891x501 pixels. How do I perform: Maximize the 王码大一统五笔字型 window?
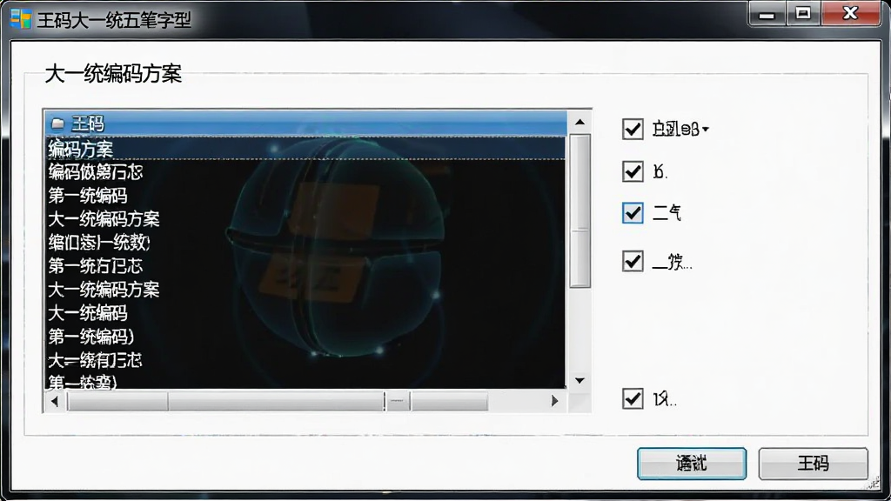click(803, 14)
